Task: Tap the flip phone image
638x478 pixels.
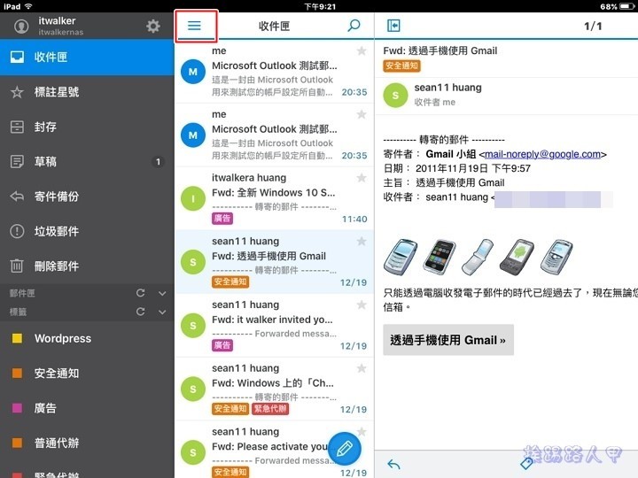Action: pyautogui.click(x=478, y=257)
